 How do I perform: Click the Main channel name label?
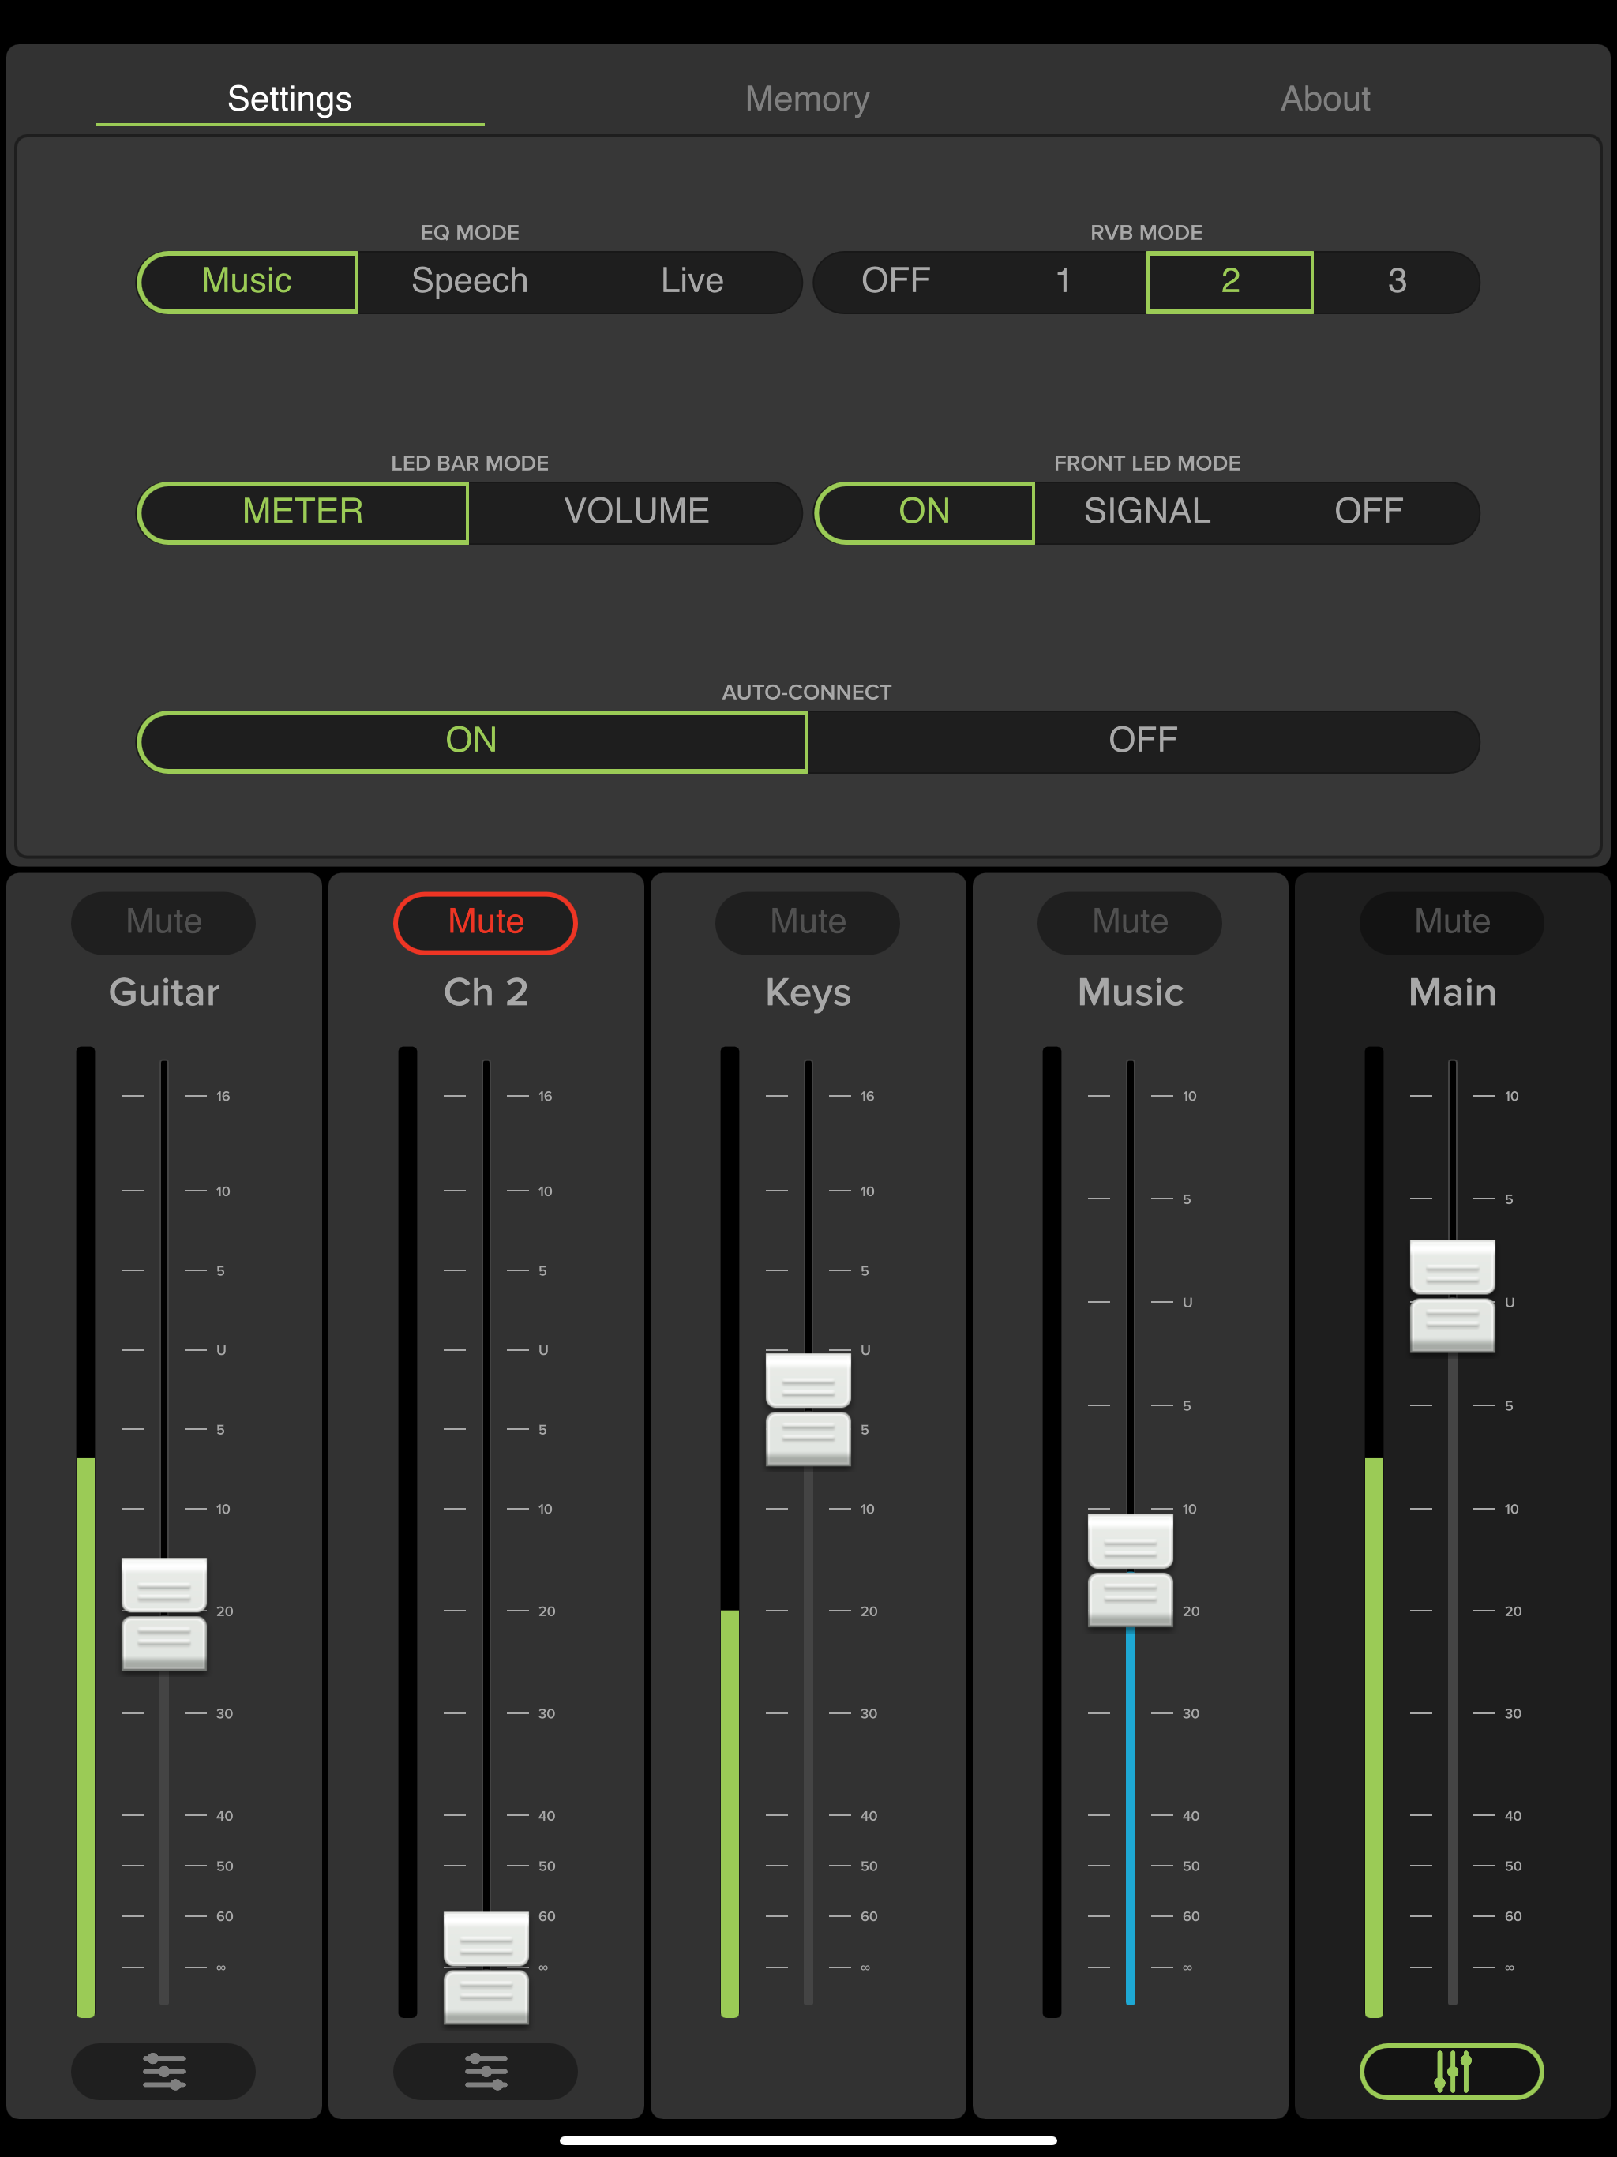[1451, 992]
